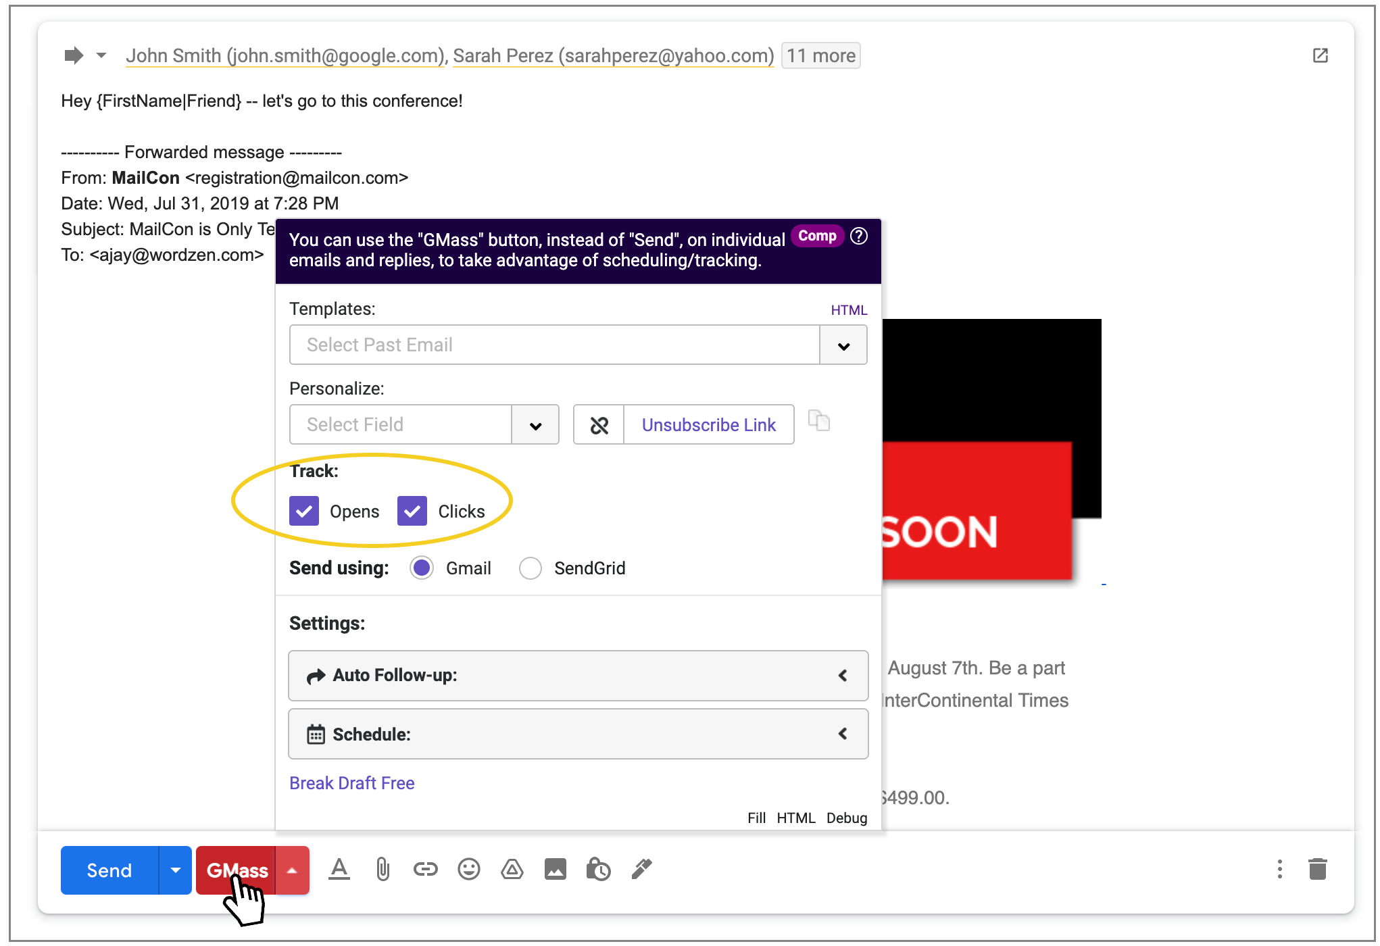Uncheck the Clicks tracking checkbox

(412, 511)
